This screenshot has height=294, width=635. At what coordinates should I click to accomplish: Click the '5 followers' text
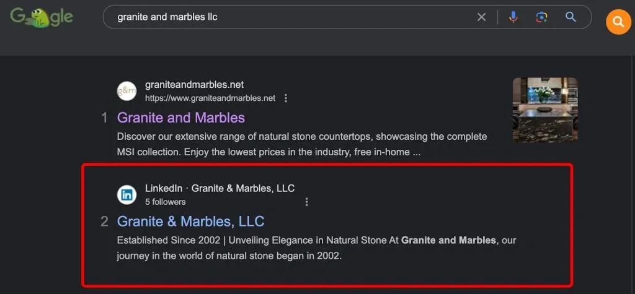(165, 202)
